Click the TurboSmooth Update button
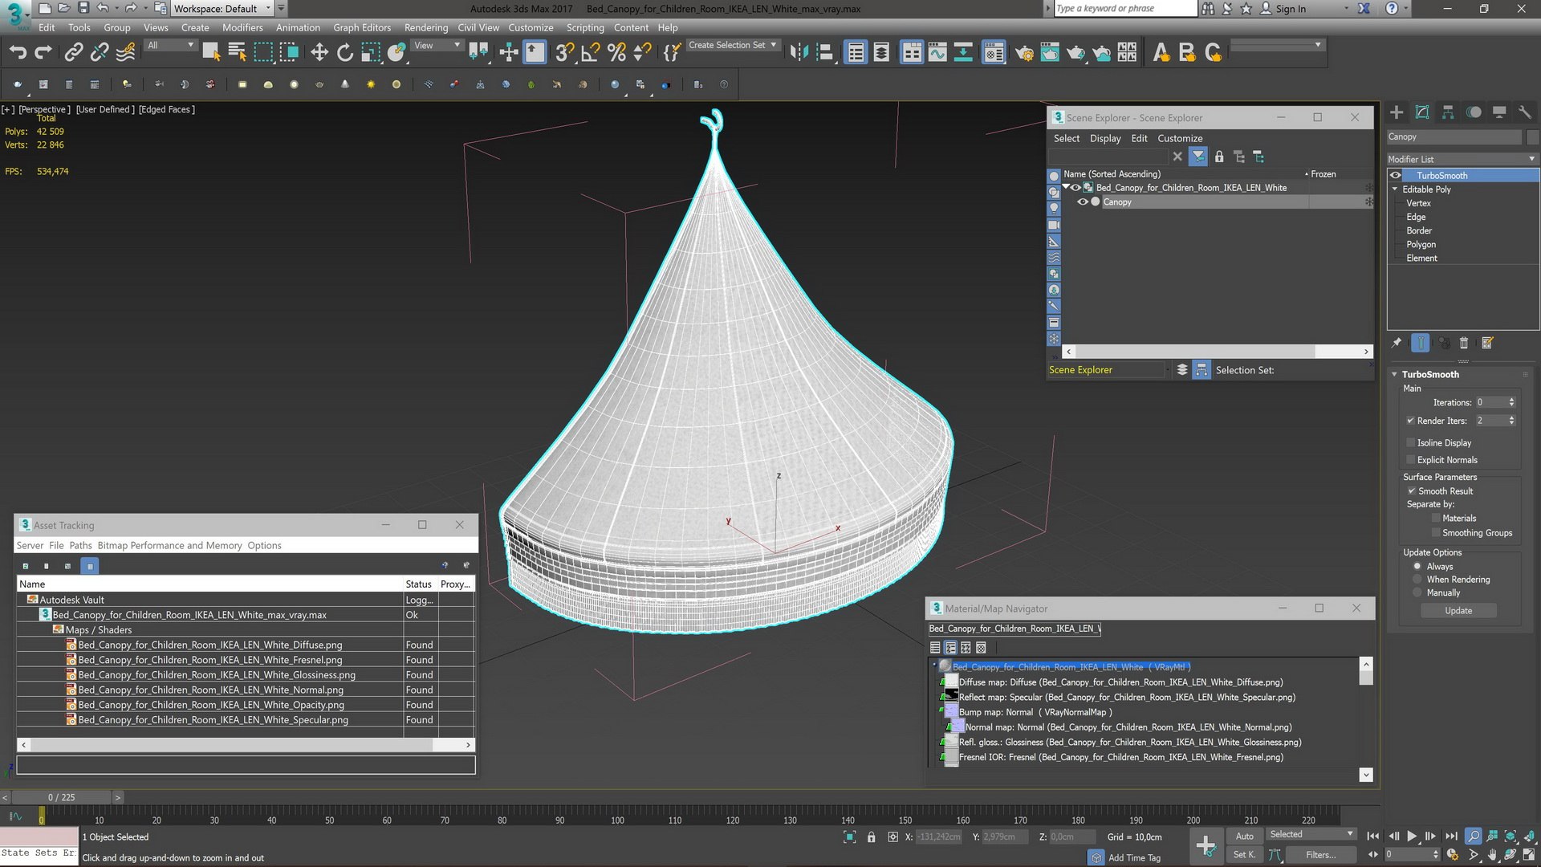The image size is (1541, 867). click(x=1458, y=611)
